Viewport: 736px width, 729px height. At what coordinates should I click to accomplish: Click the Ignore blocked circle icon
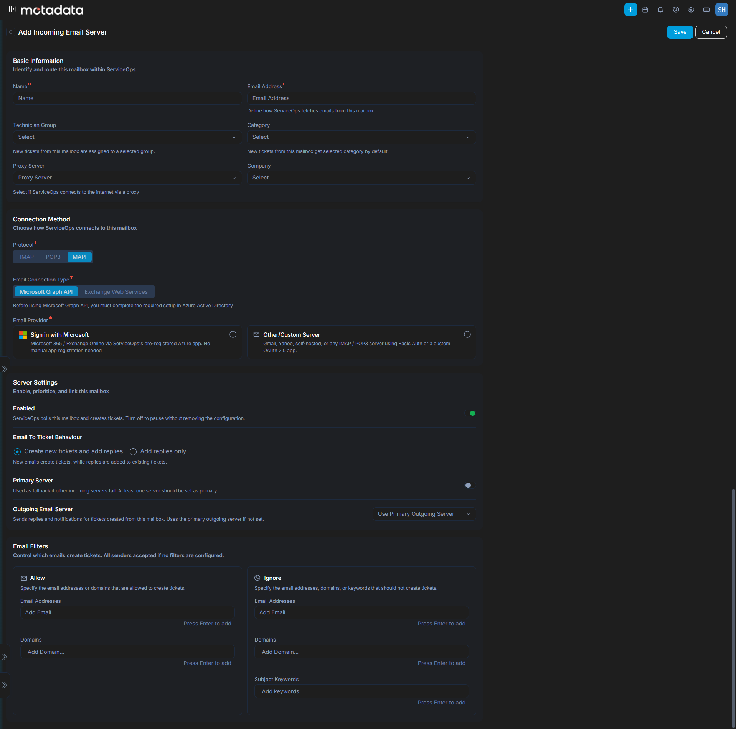tap(257, 578)
